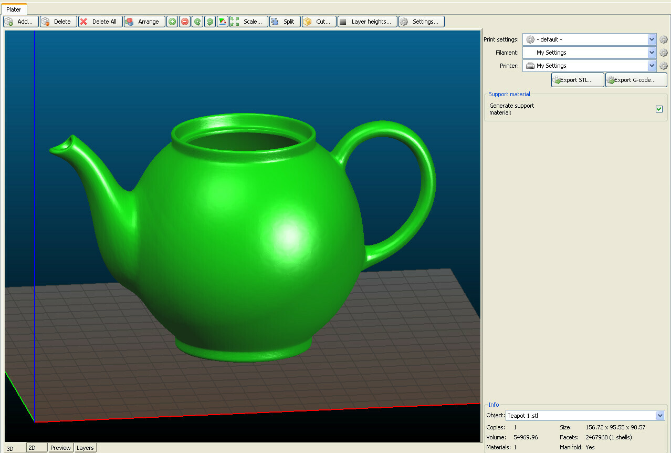Open the Filament settings dropdown

click(588, 52)
